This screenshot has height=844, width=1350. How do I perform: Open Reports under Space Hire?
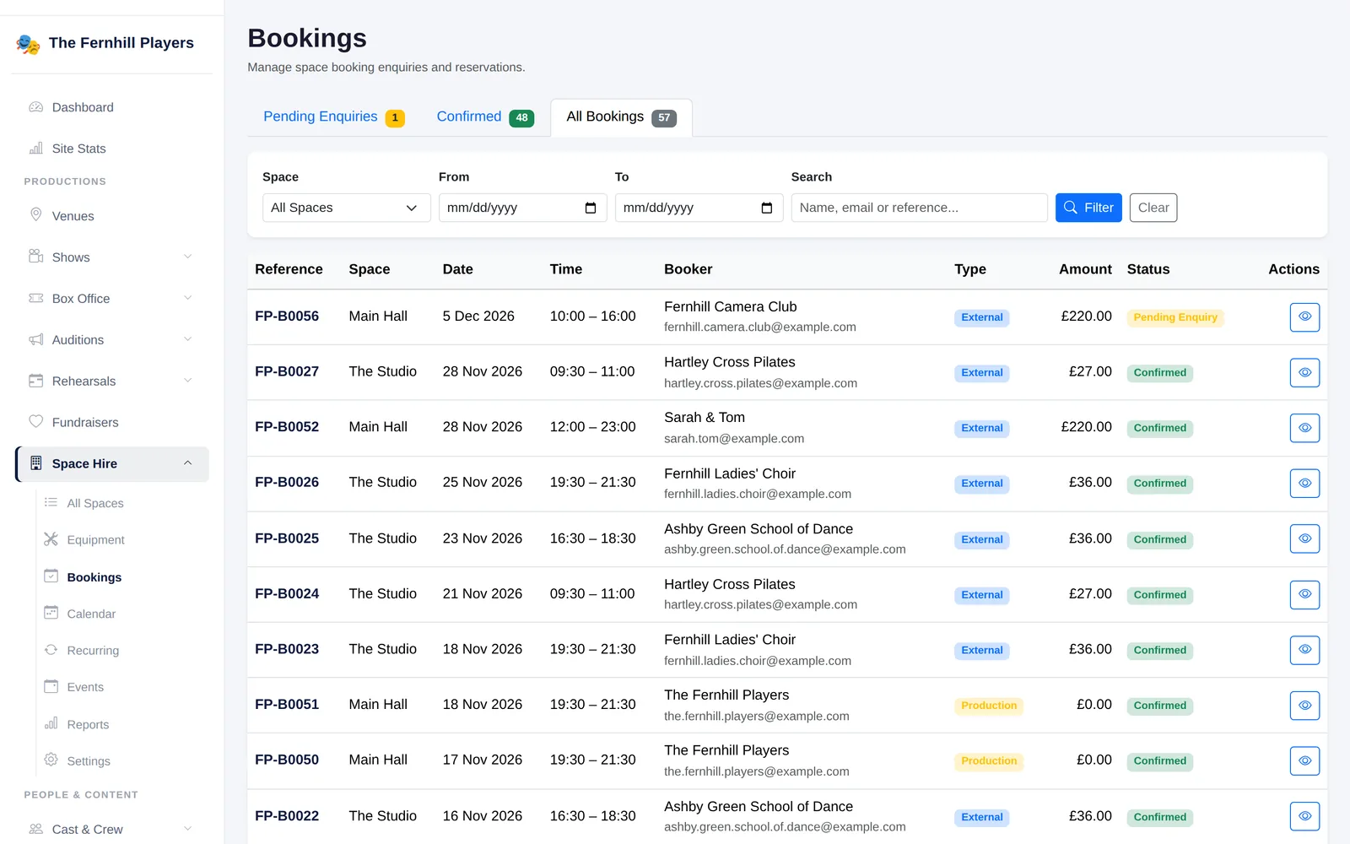pos(123,724)
